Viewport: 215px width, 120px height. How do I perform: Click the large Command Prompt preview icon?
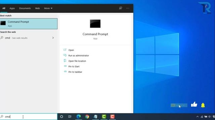(95, 24)
